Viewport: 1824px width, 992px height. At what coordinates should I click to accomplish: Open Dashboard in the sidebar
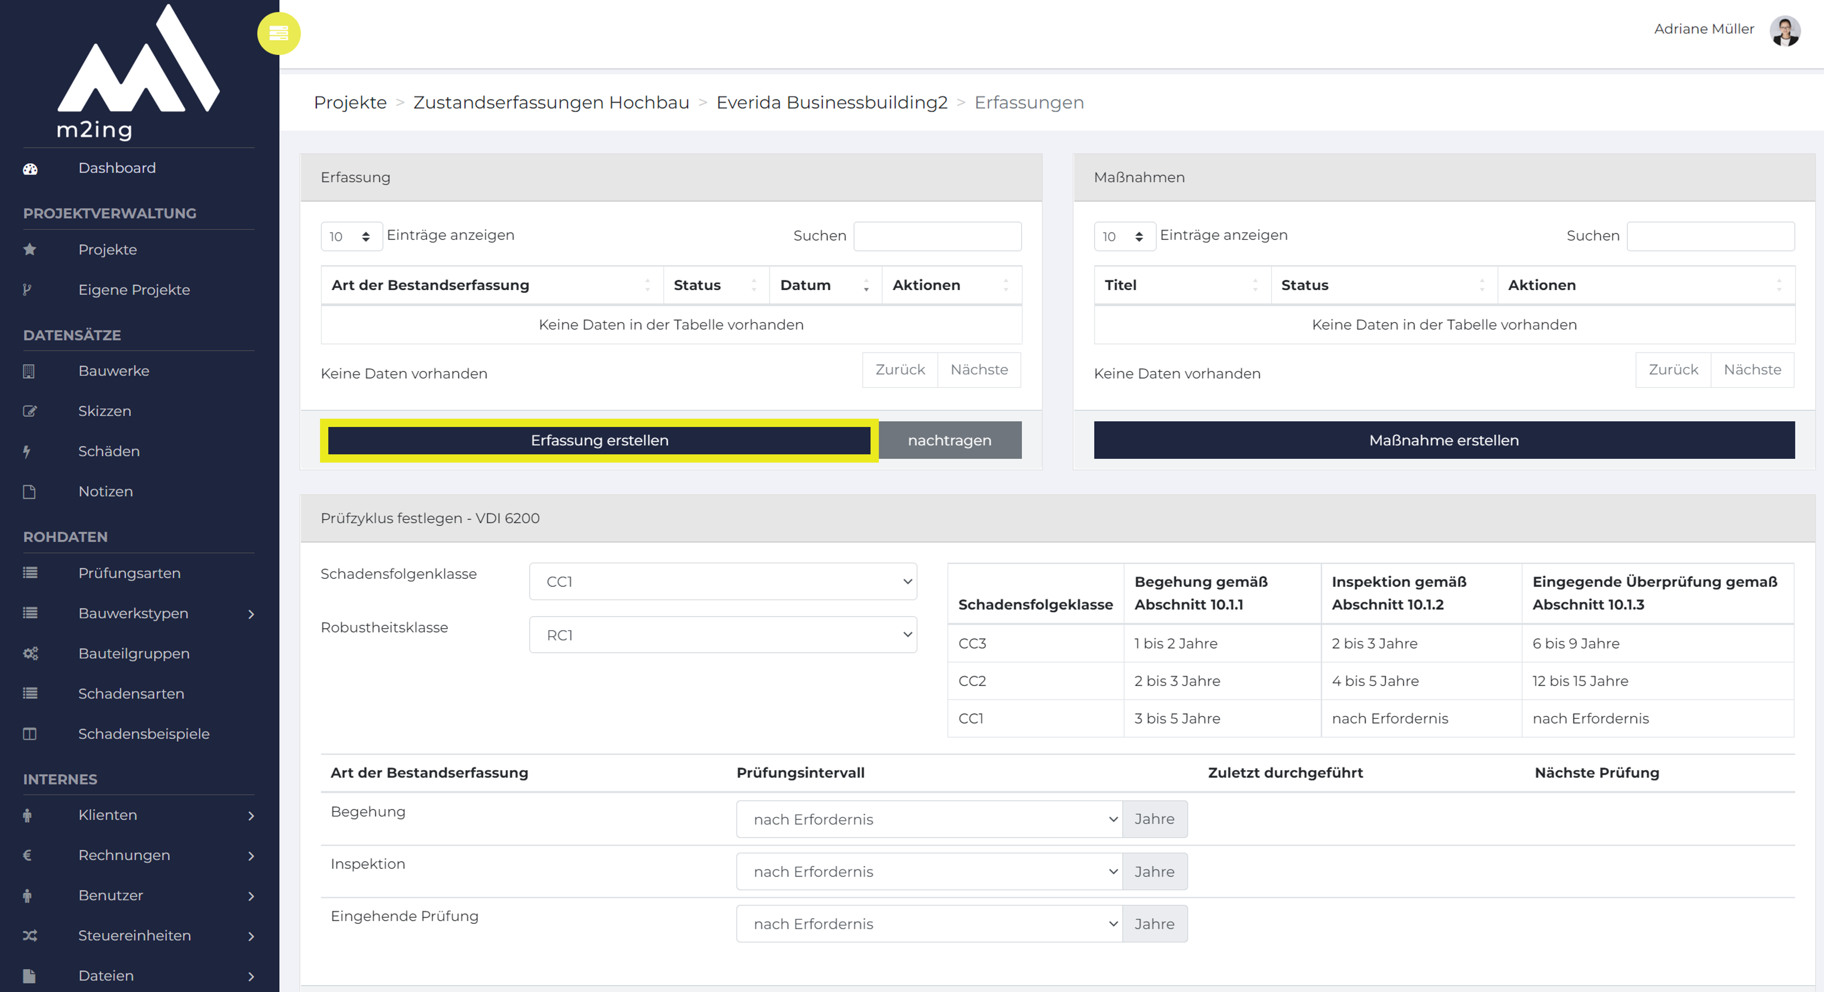pos(117,168)
